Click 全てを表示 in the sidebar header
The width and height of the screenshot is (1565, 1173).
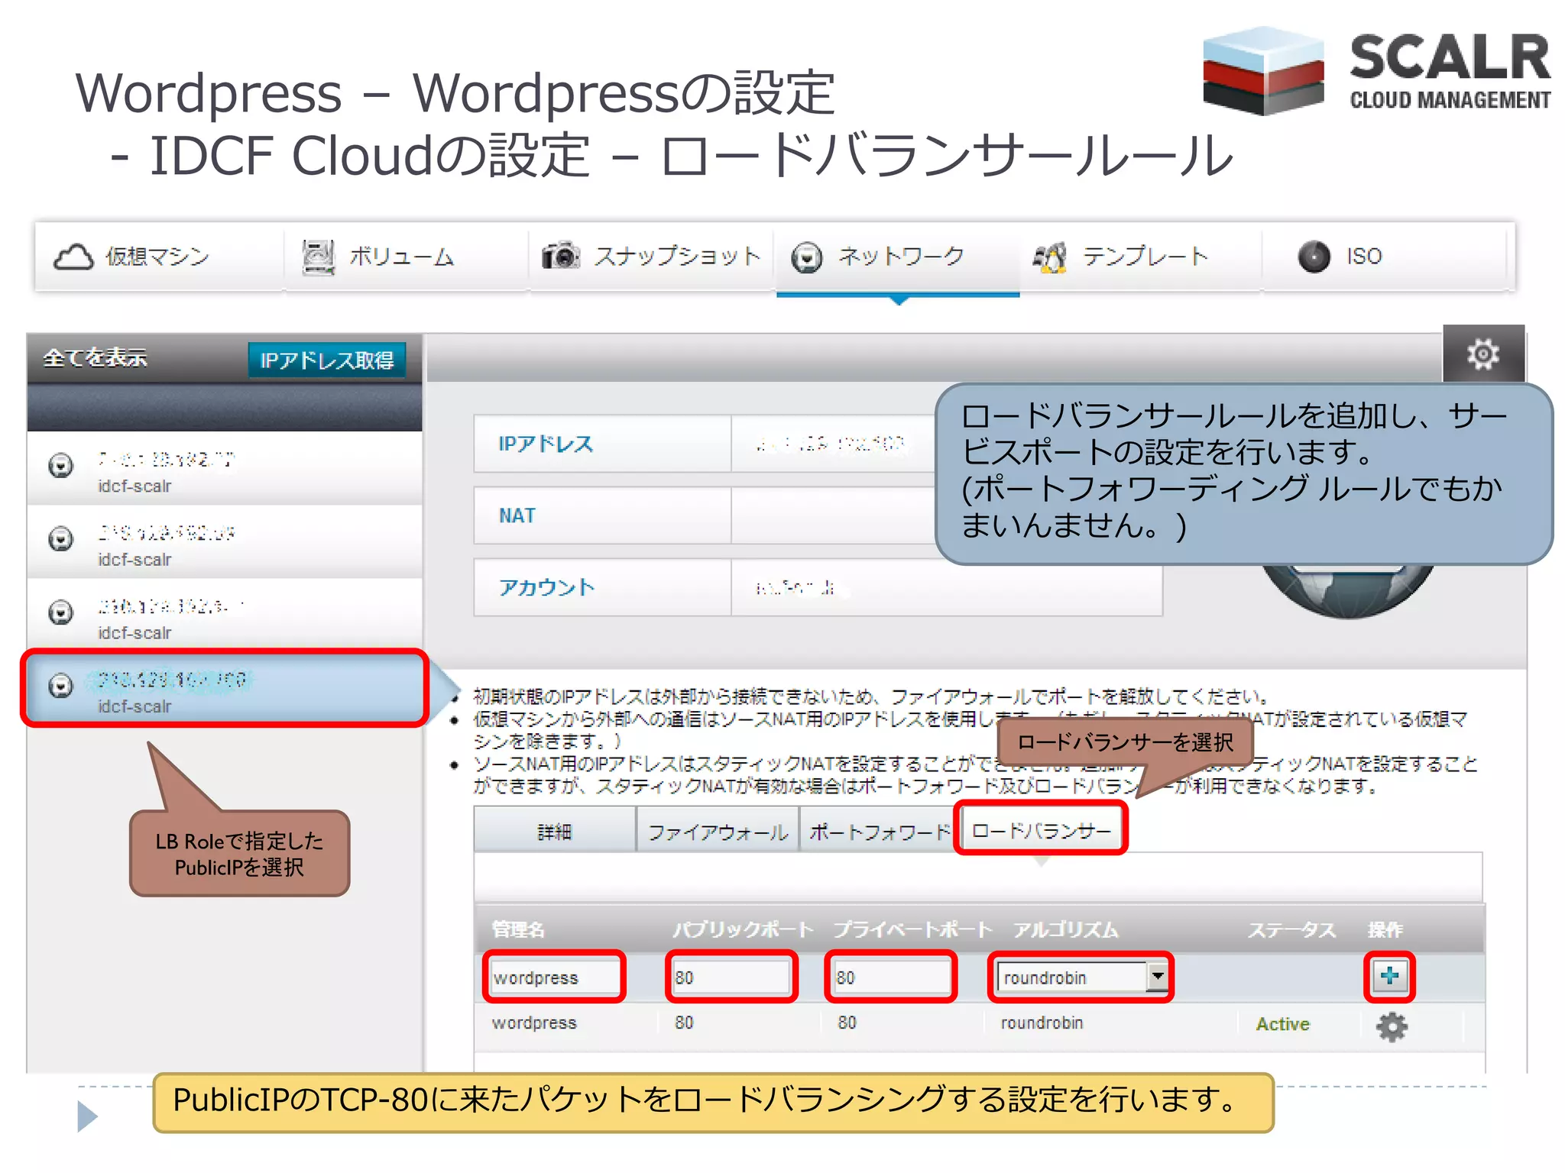pyautogui.click(x=95, y=357)
